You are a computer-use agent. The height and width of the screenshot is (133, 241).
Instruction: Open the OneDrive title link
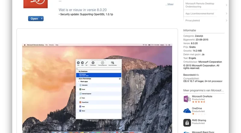[197, 108]
